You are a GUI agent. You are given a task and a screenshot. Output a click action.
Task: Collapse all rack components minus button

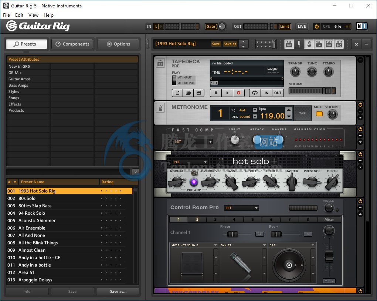(x=366, y=44)
